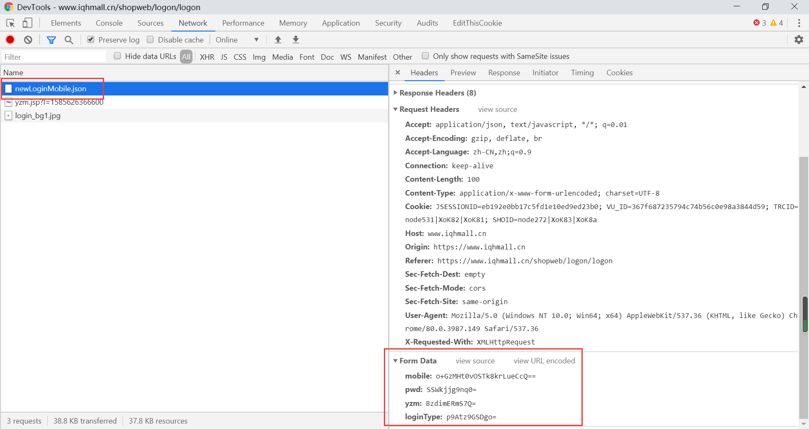Check the Hide data URLs box
The width and height of the screenshot is (809, 429).
(118, 56)
